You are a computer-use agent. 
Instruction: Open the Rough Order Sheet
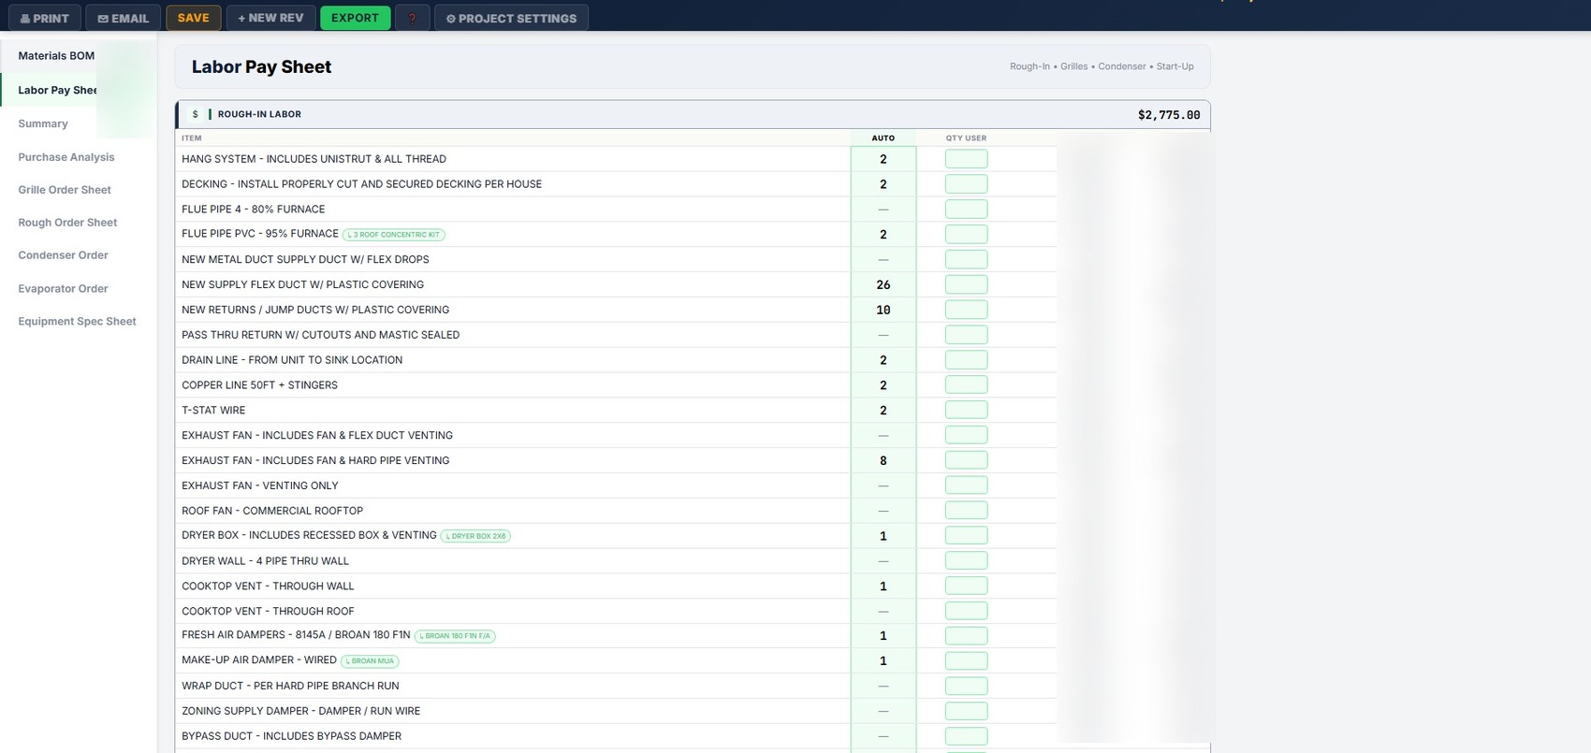pyautogui.click(x=67, y=223)
